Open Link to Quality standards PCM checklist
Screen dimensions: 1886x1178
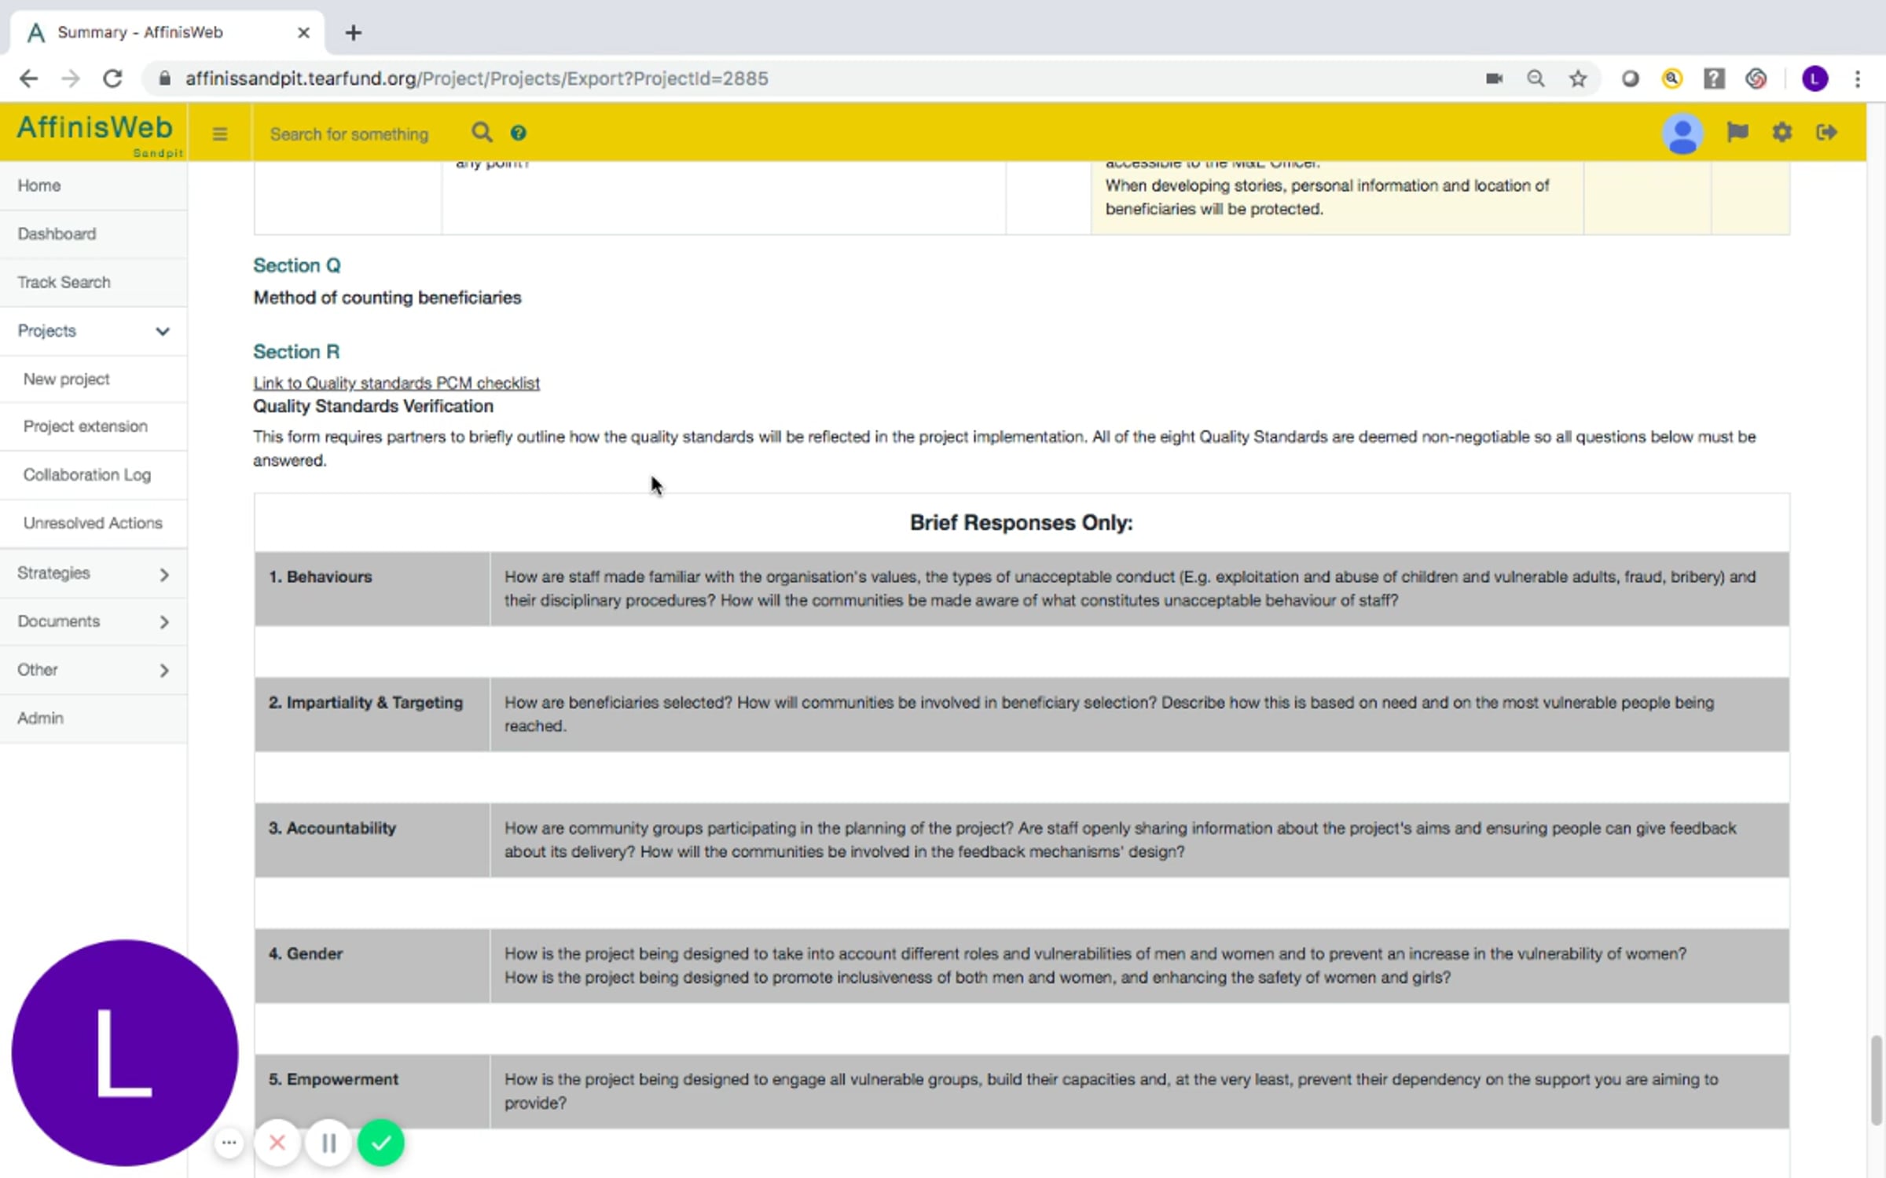click(x=396, y=383)
